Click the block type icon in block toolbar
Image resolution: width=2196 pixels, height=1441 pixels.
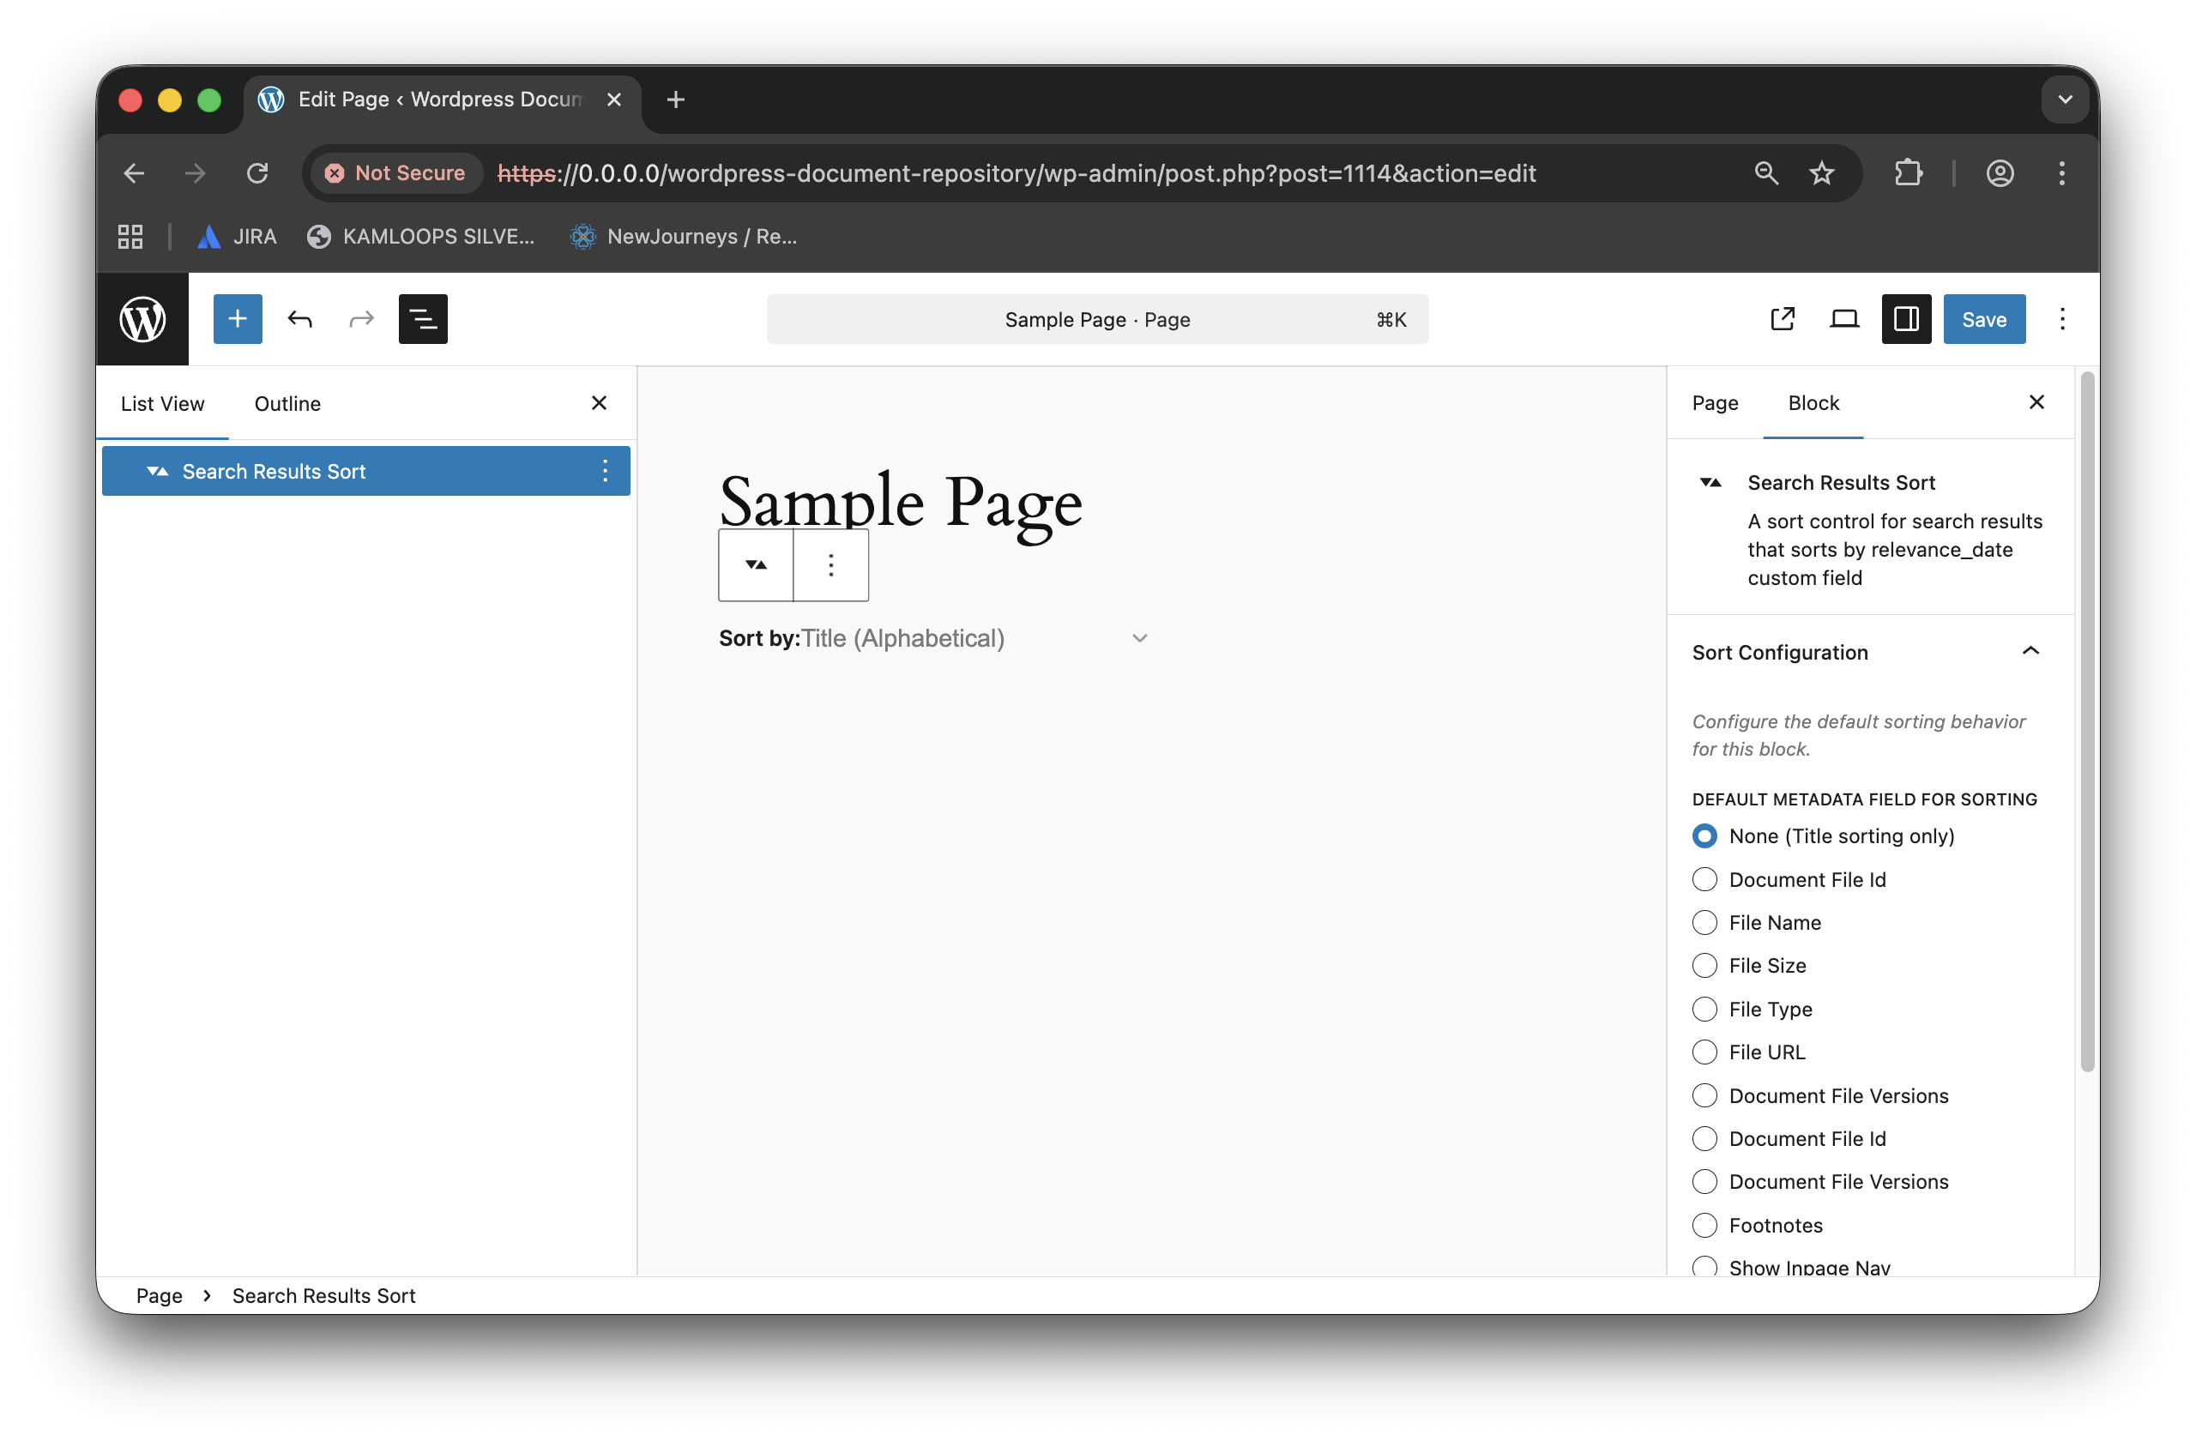click(x=756, y=564)
